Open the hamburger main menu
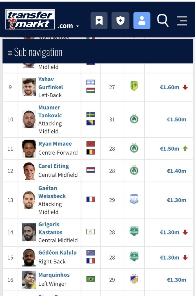195x296 pixels. pos(182,21)
